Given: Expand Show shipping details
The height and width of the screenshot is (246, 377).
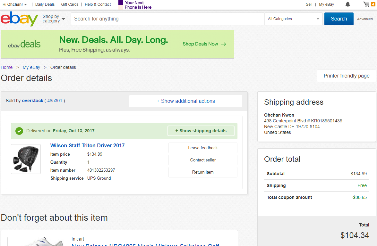Looking at the screenshot, I should pos(201,131).
